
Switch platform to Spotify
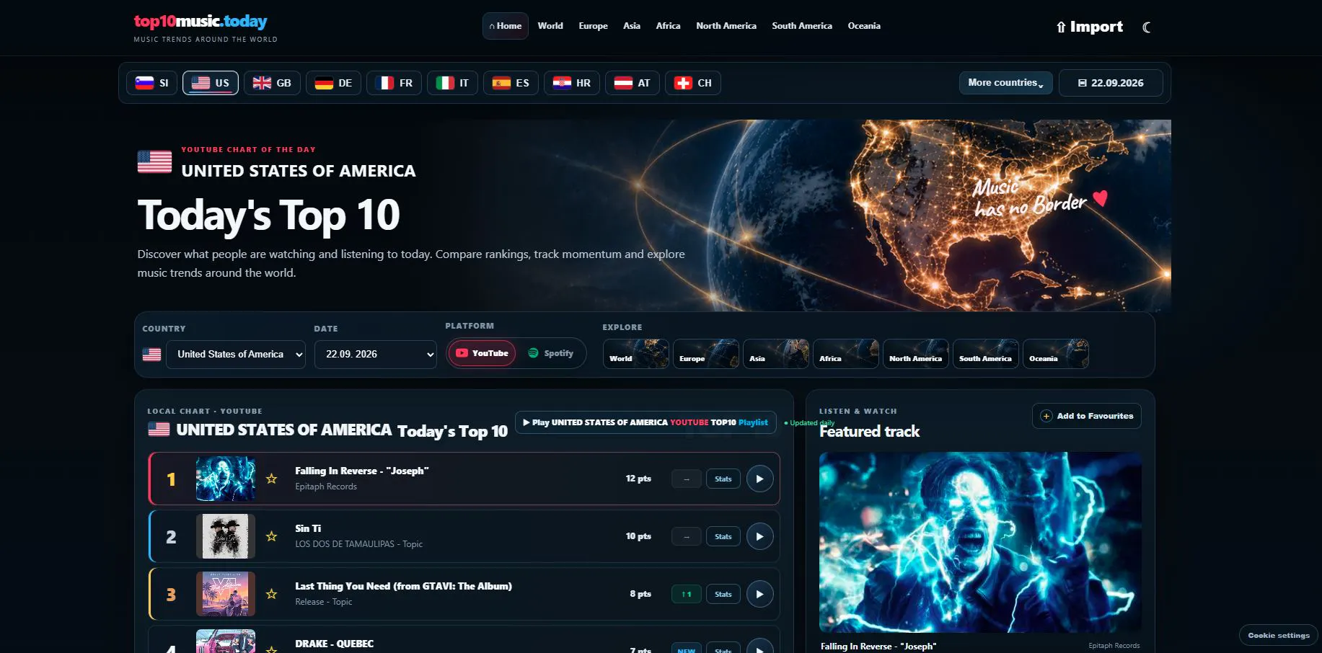(551, 353)
